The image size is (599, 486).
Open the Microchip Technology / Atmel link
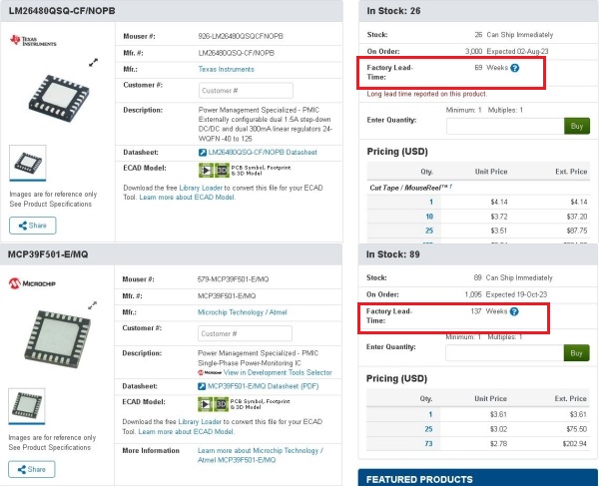(x=243, y=312)
